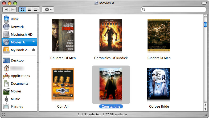Select the Corpse Bride poster
Screen dimensions: 209x118
(158, 84)
